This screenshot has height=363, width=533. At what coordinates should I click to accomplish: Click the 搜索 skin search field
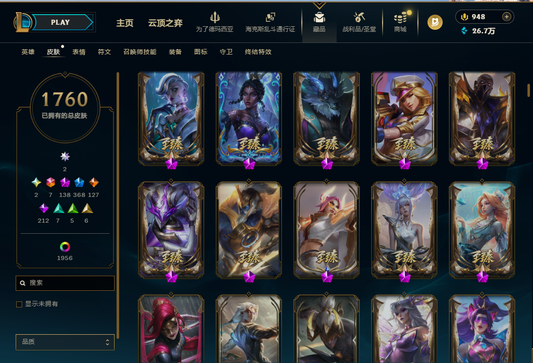pyautogui.click(x=65, y=283)
